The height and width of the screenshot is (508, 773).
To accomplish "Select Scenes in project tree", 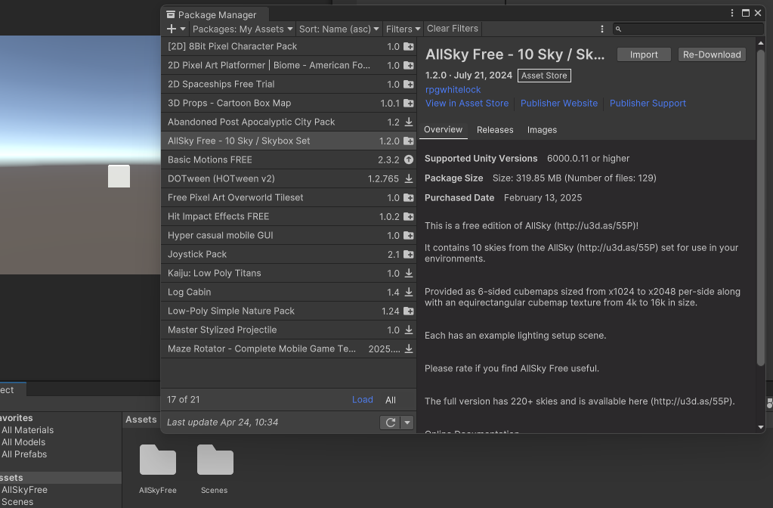I will [x=17, y=502].
